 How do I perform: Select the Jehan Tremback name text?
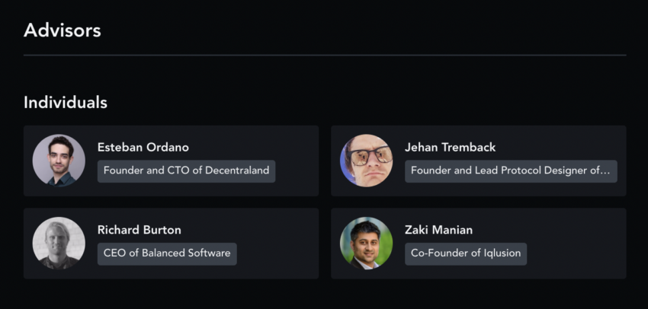click(x=450, y=148)
